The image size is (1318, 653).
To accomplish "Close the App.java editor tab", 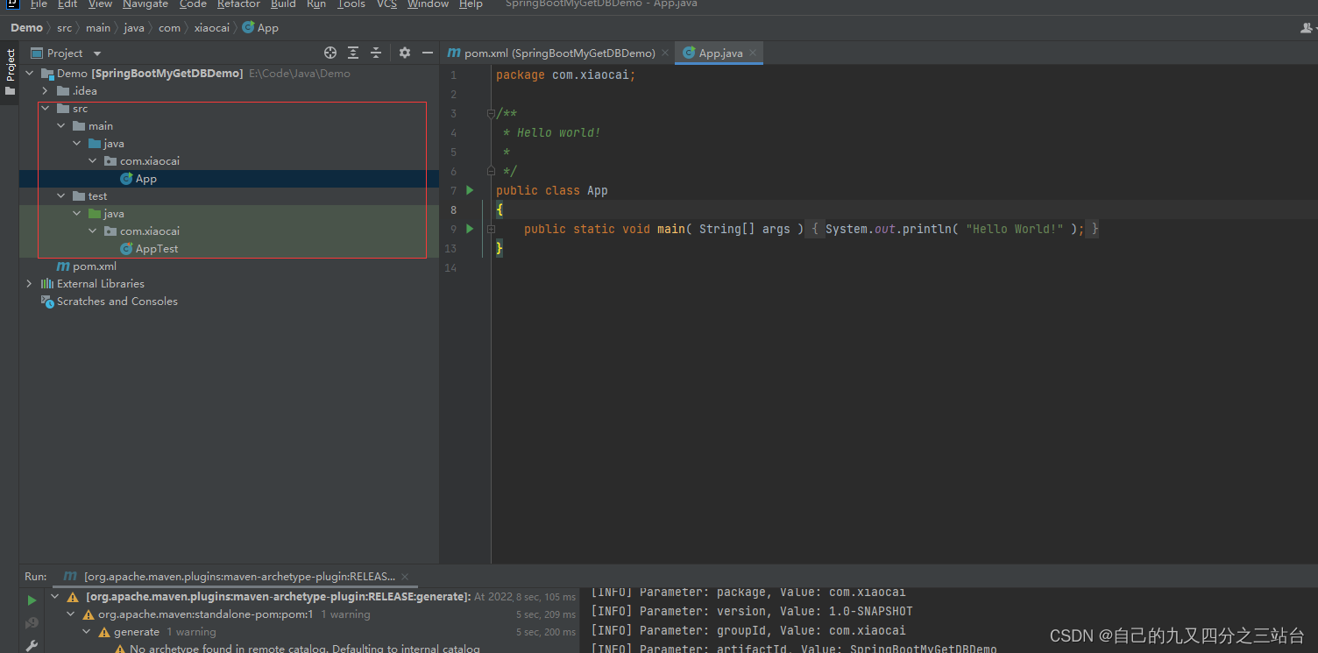I will pyautogui.click(x=751, y=53).
